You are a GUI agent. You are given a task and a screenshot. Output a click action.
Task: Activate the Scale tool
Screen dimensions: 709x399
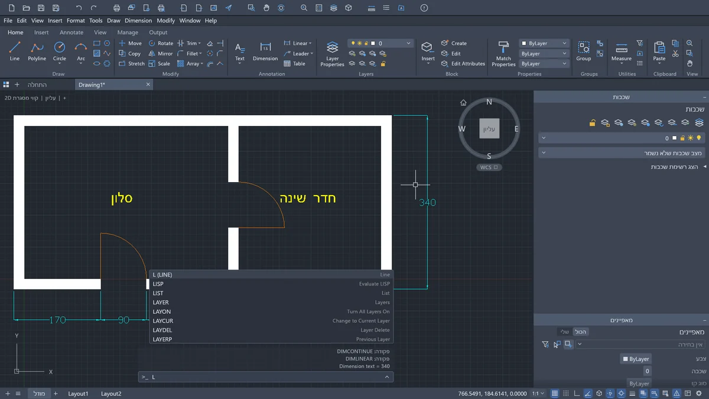coord(159,63)
